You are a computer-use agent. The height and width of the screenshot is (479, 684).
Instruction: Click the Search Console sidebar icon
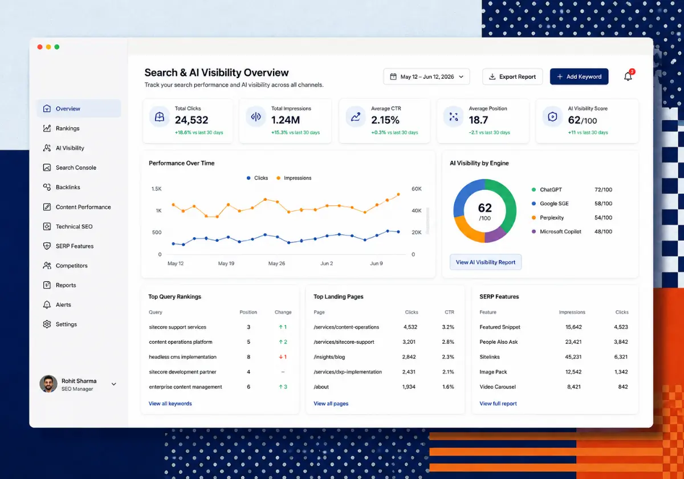click(x=47, y=168)
